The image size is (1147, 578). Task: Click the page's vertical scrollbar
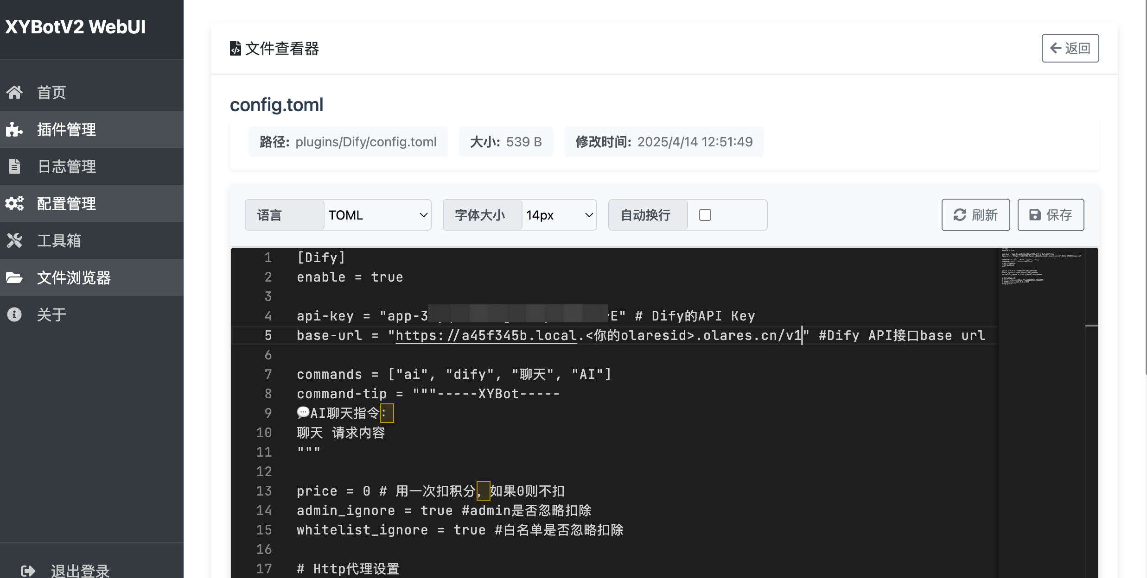pyautogui.click(x=1144, y=185)
